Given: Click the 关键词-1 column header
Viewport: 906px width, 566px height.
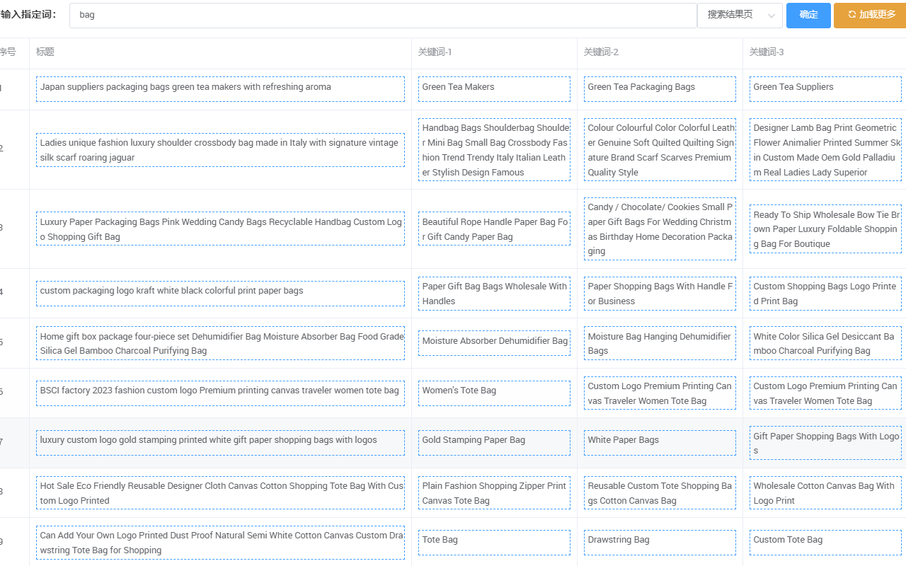Looking at the screenshot, I should click(435, 52).
